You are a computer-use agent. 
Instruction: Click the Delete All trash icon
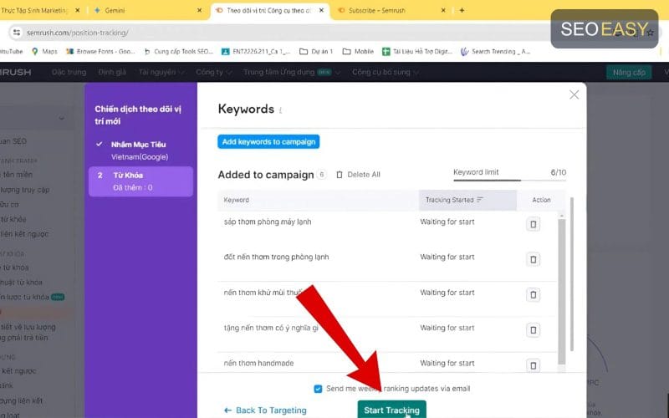coord(340,175)
